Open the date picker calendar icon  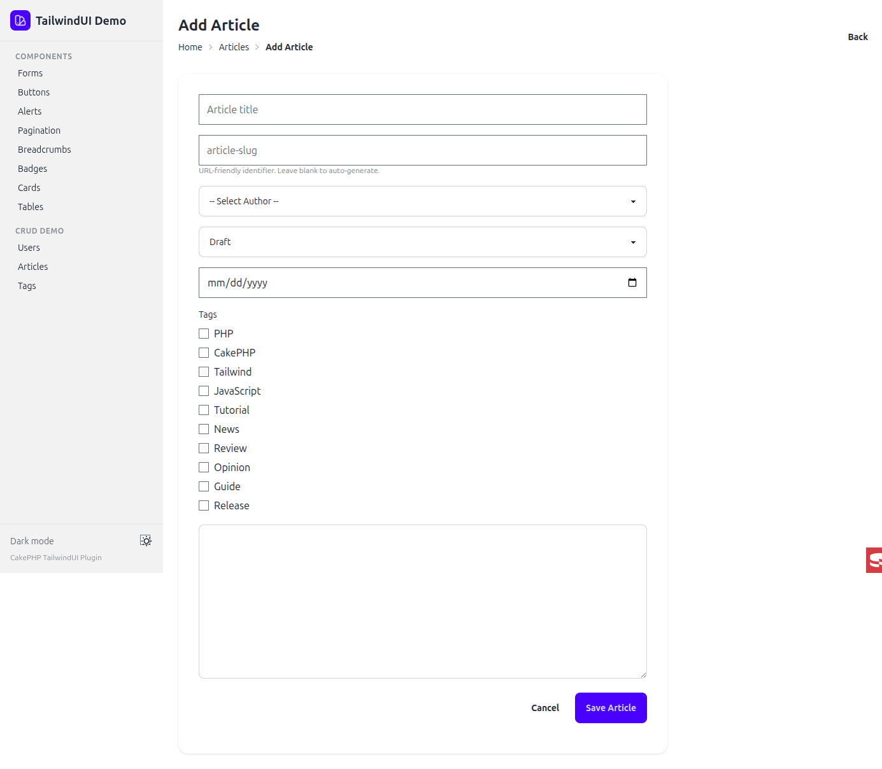tap(632, 283)
